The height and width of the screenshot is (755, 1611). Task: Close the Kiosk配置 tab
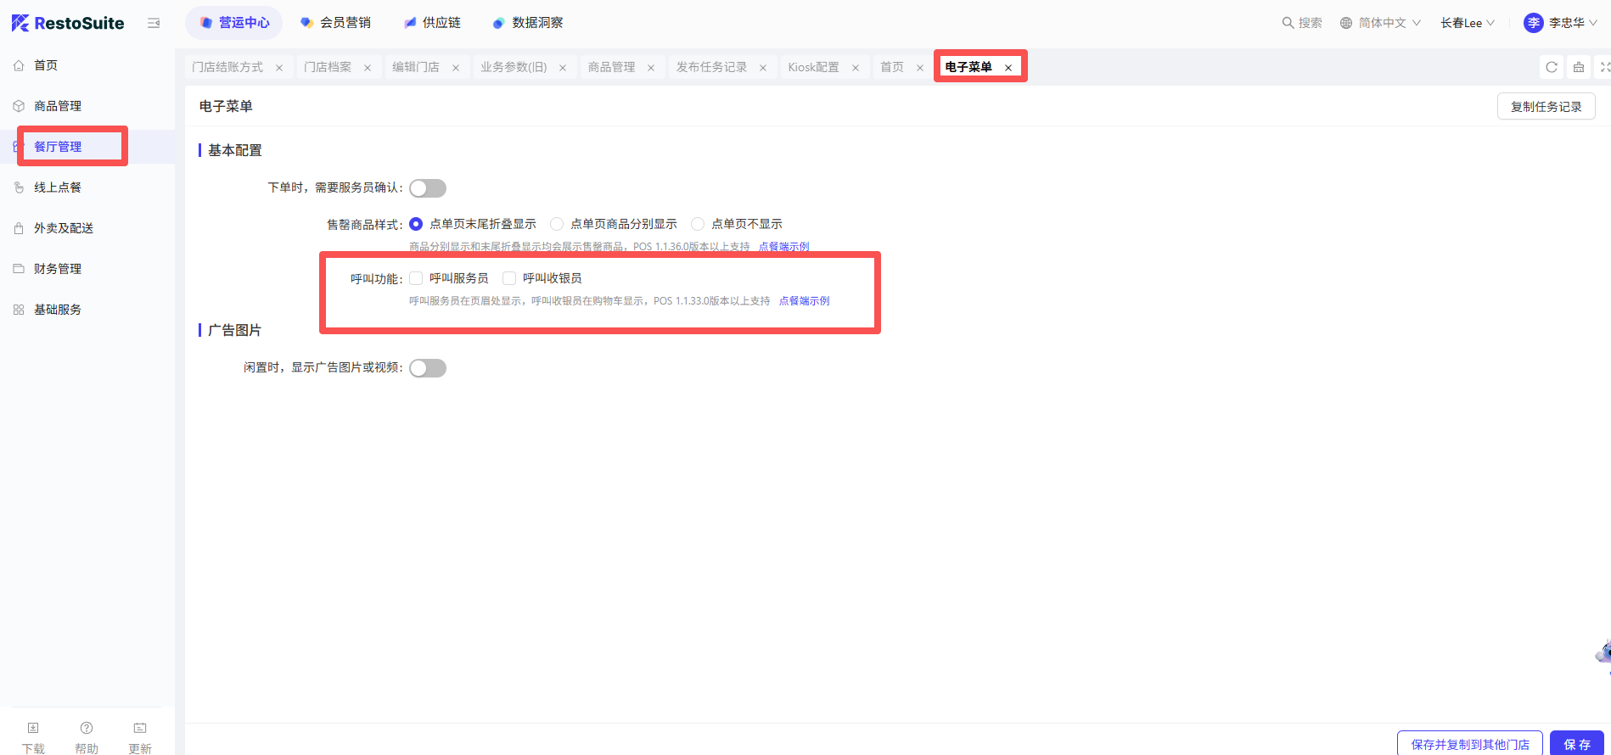coord(856,68)
